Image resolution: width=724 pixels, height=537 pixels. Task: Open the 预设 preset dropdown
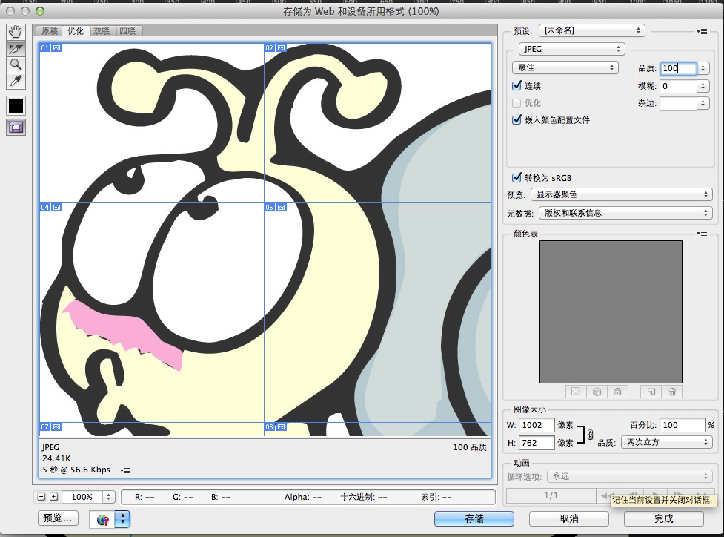tap(592, 30)
